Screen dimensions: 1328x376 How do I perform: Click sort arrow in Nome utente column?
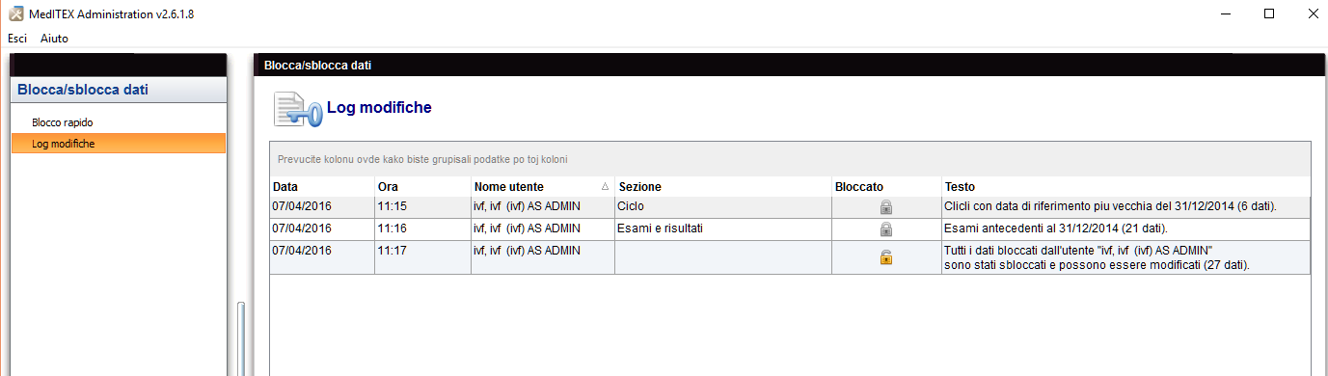(605, 186)
